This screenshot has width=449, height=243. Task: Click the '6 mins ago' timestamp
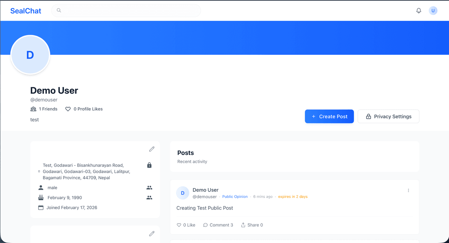pos(263,197)
